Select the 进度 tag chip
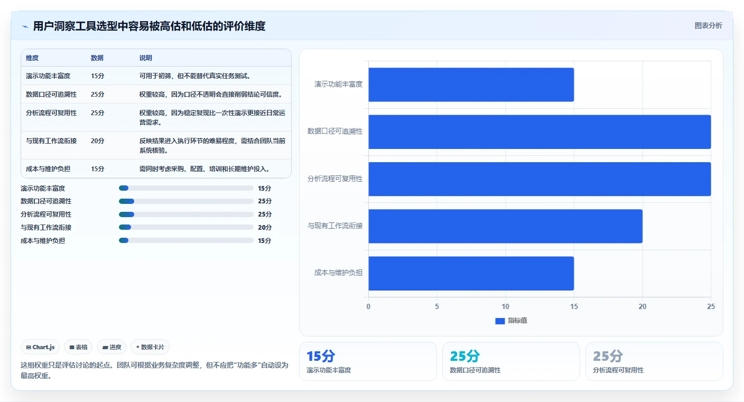The image size is (744, 402). [111, 347]
